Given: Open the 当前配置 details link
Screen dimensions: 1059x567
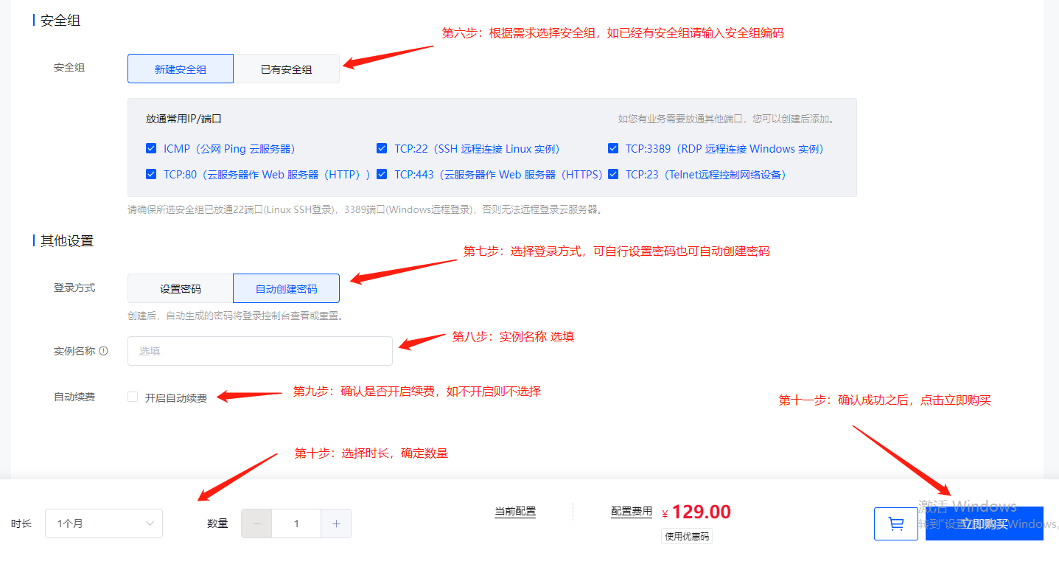Looking at the screenshot, I should pos(515,511).
